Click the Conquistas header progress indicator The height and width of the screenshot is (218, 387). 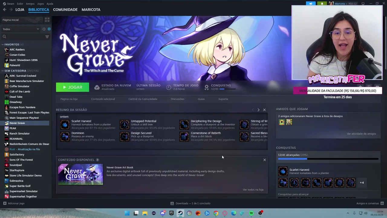[227, 89]
